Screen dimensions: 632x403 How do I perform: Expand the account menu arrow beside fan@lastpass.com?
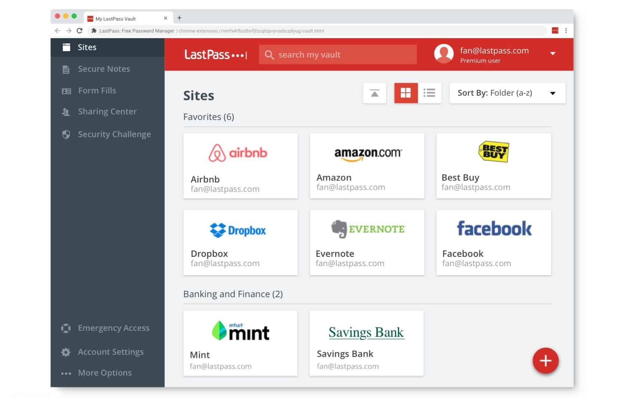(553, 53)
